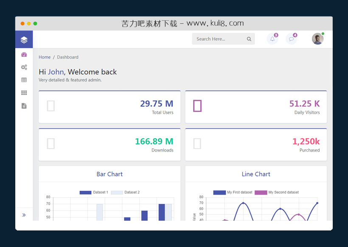Screen dimensions: 348x247
Task: Open the document page icon in sidebar
Action: point(24,106)
